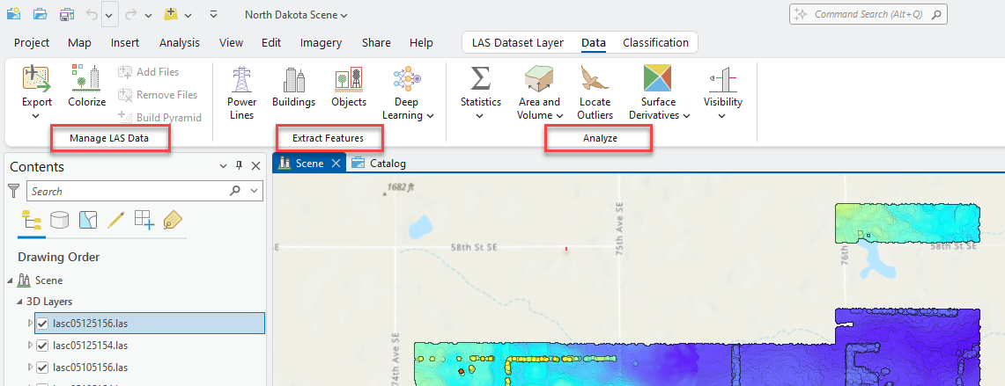Viewport: 1005px width, 386px height.
Task: Toggle visibility of lasc05125154.las layer
Action: (42, 346)
